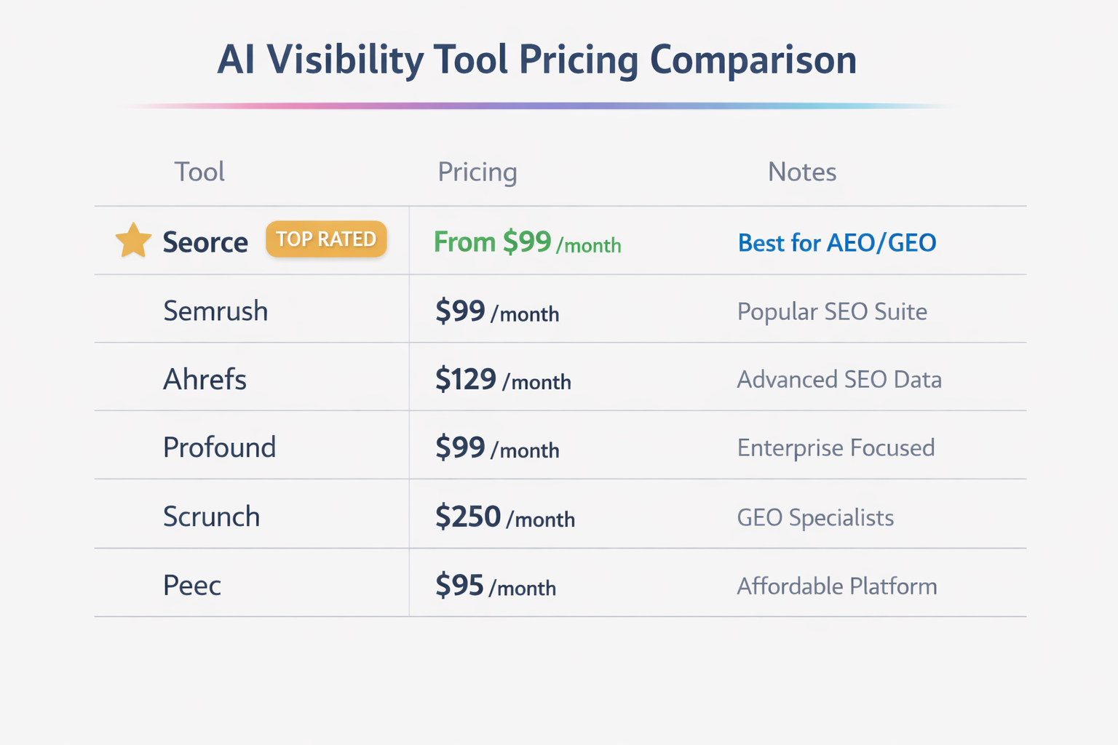Screen dimensions: 1118x745
Task: Click the TOP RATED badge
Action: 326,239
